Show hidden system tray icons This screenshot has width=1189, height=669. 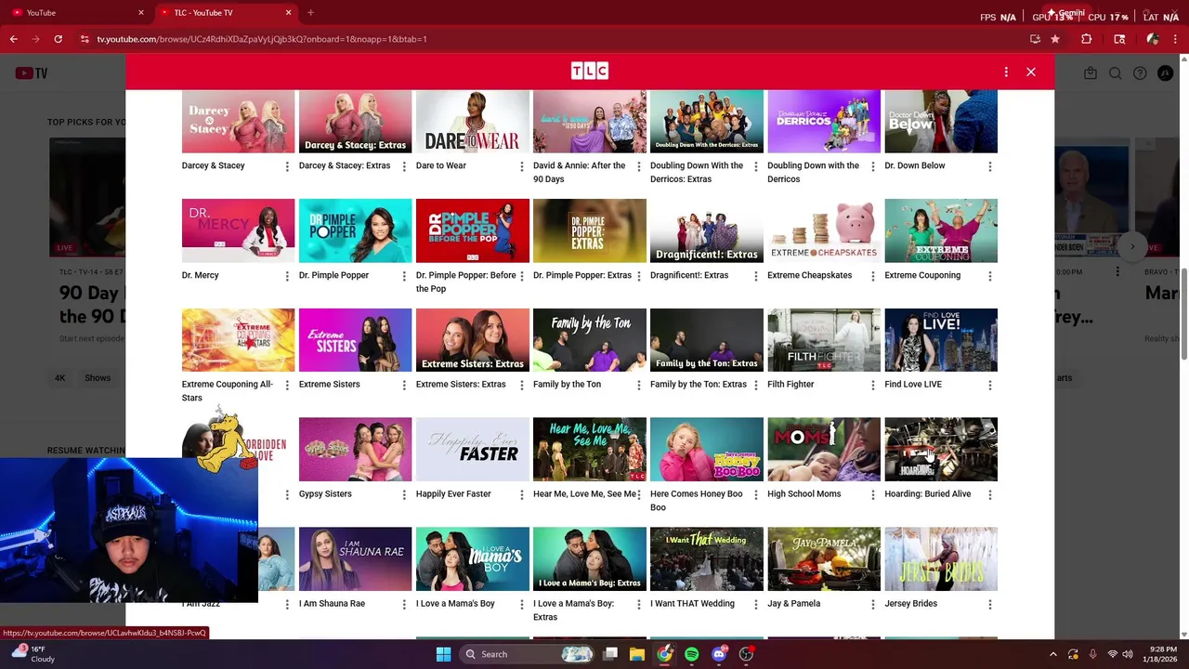(1052, 654)
